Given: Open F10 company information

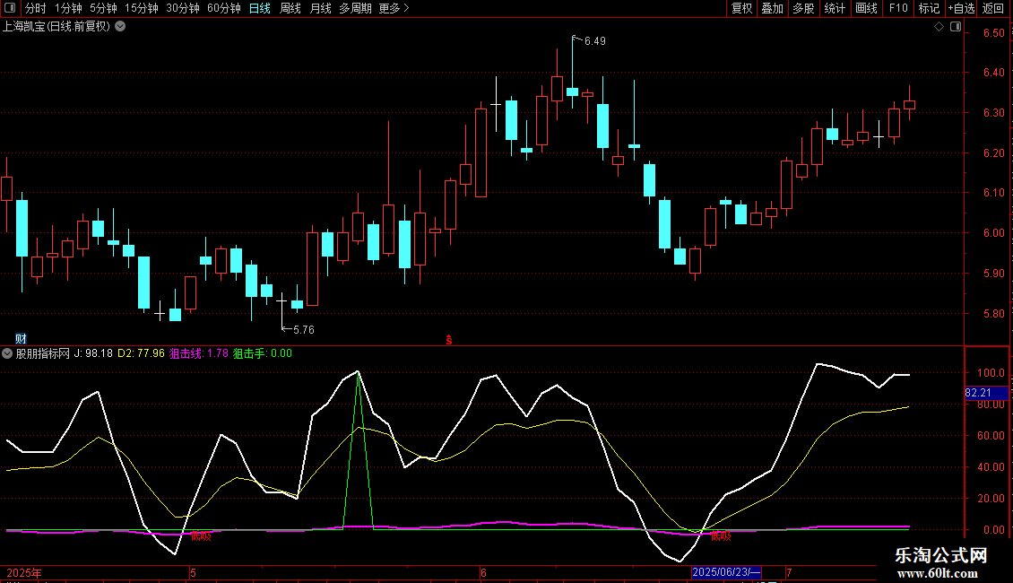Looking at the screenshot, I should [x=898, y=8].
